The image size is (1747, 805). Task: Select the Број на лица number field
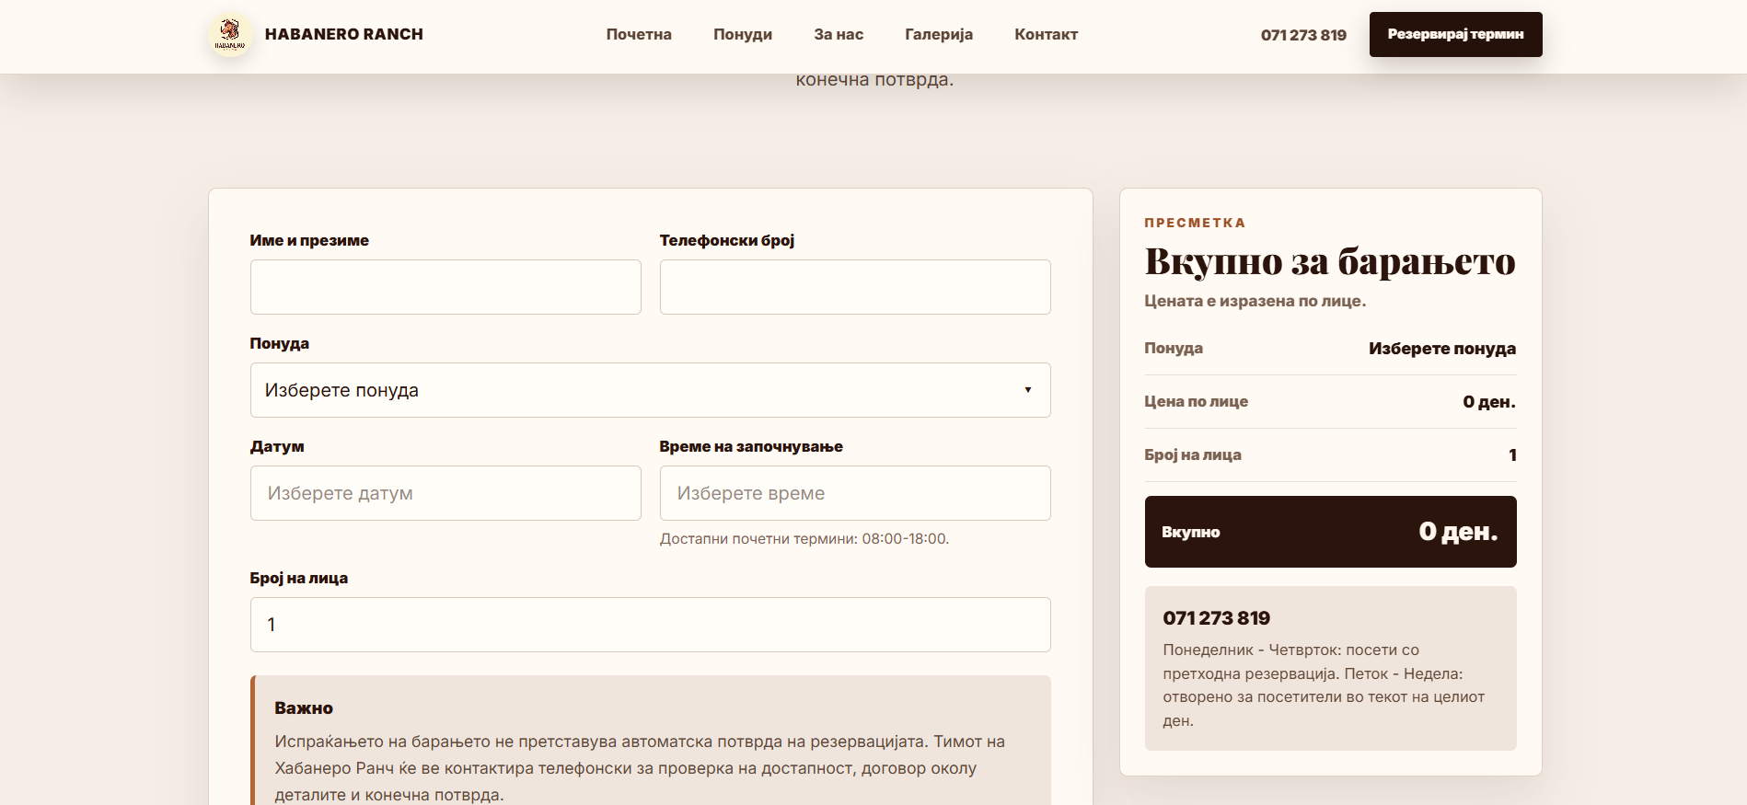point(650,625)
